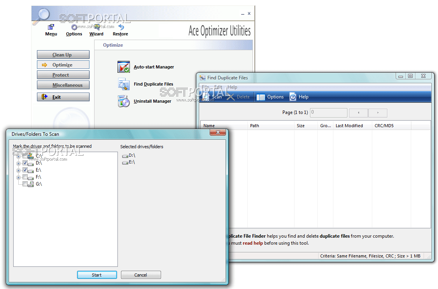Sort by CRC/MD5 column header
This screenshot has height=289, width=438.
pyautogui.click(x=391, y=126)
